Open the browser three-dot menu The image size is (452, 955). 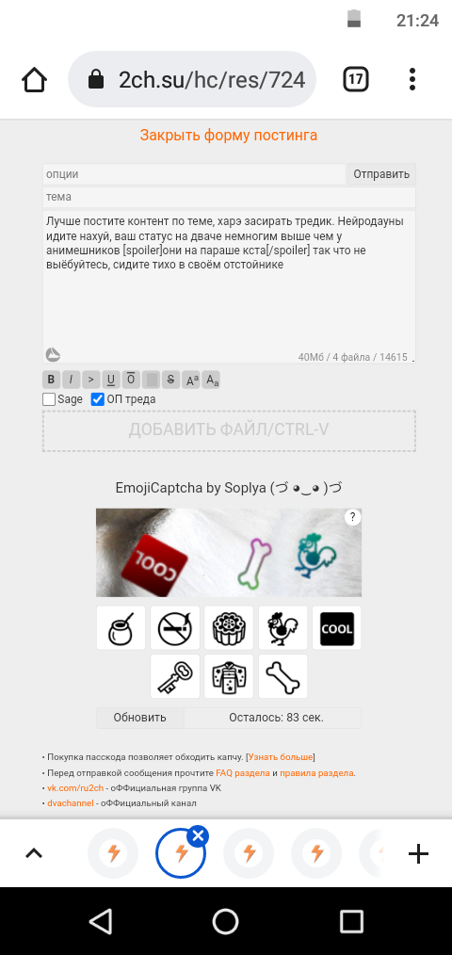click(x=412, y=80)
